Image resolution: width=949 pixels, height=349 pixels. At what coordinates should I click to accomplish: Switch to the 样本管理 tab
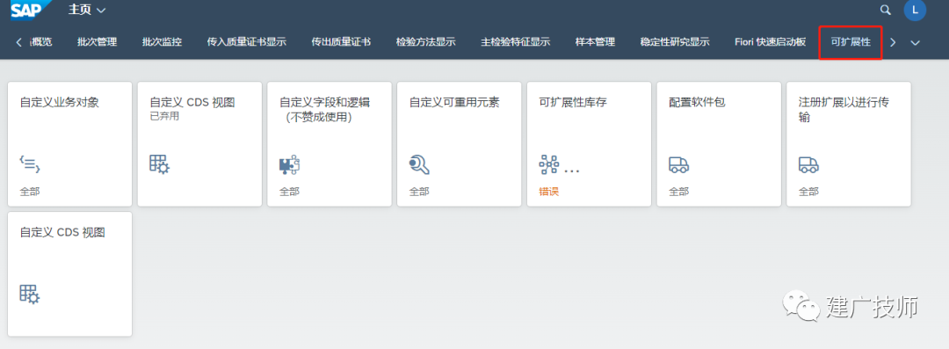point(595,42)
